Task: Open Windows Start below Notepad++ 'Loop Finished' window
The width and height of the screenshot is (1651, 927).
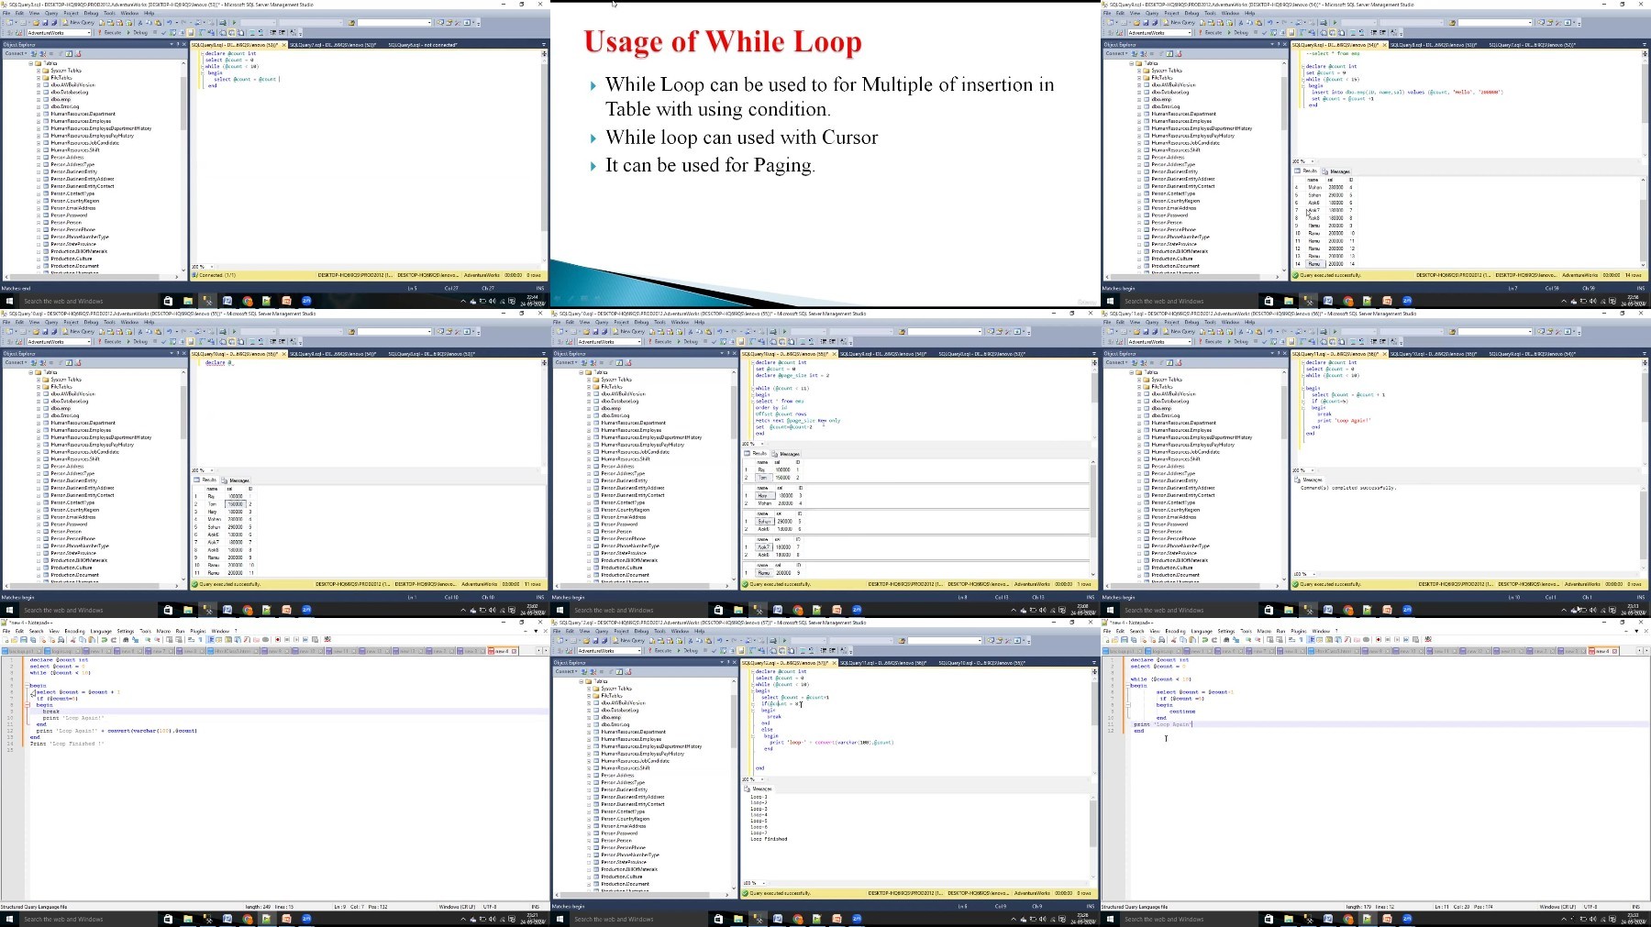Action: point(10,919)
